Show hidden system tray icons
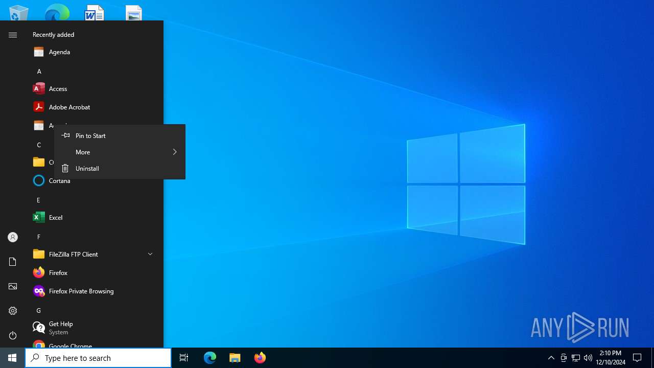Viewport: 654px width, 368px height. (x=551, y=358)
